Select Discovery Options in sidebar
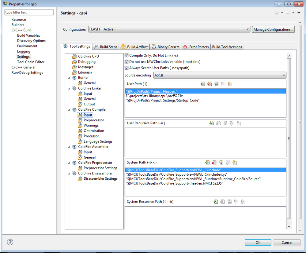This screenshot has width=306, height=253. [x=31, y=41]
